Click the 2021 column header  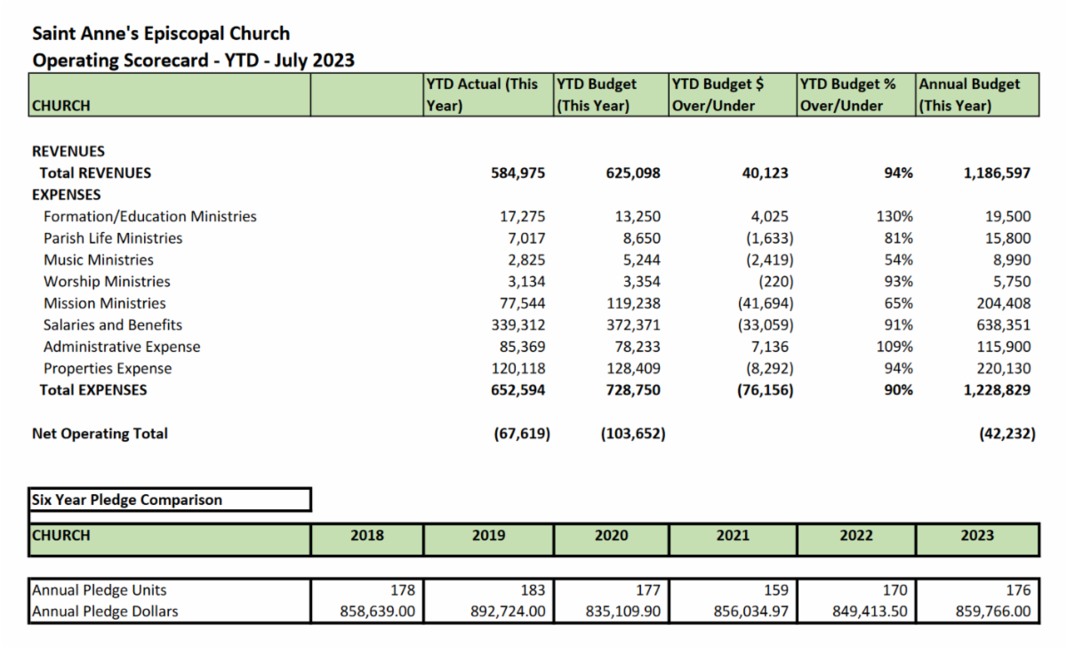[733, 536]
